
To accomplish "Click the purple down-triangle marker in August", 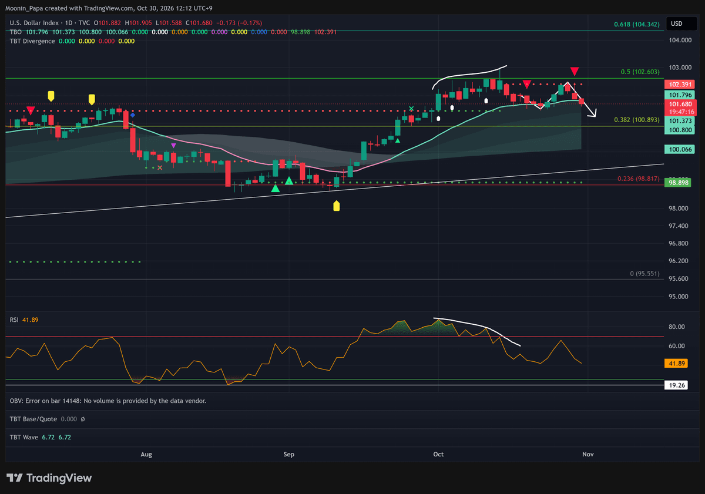I will click(173, 145).
